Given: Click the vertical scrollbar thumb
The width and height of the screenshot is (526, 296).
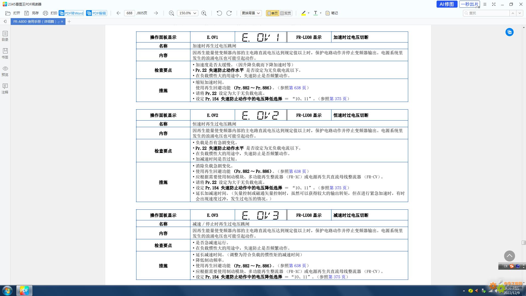Looking at the screenshot, I should tap(524, 243).
